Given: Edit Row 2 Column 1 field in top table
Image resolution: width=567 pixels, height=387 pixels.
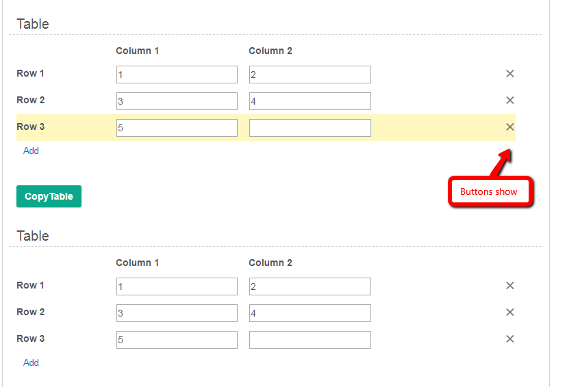Looking at the screenshot, I should click(177, 101).
